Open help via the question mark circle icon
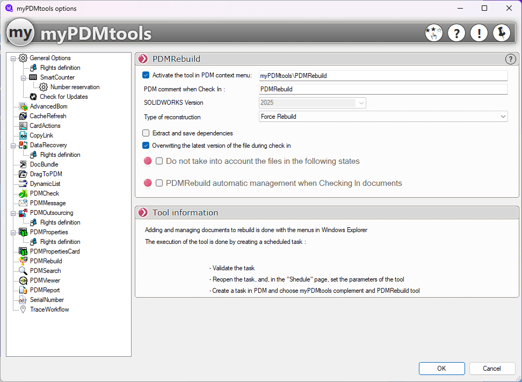 [x=456, y=33]
